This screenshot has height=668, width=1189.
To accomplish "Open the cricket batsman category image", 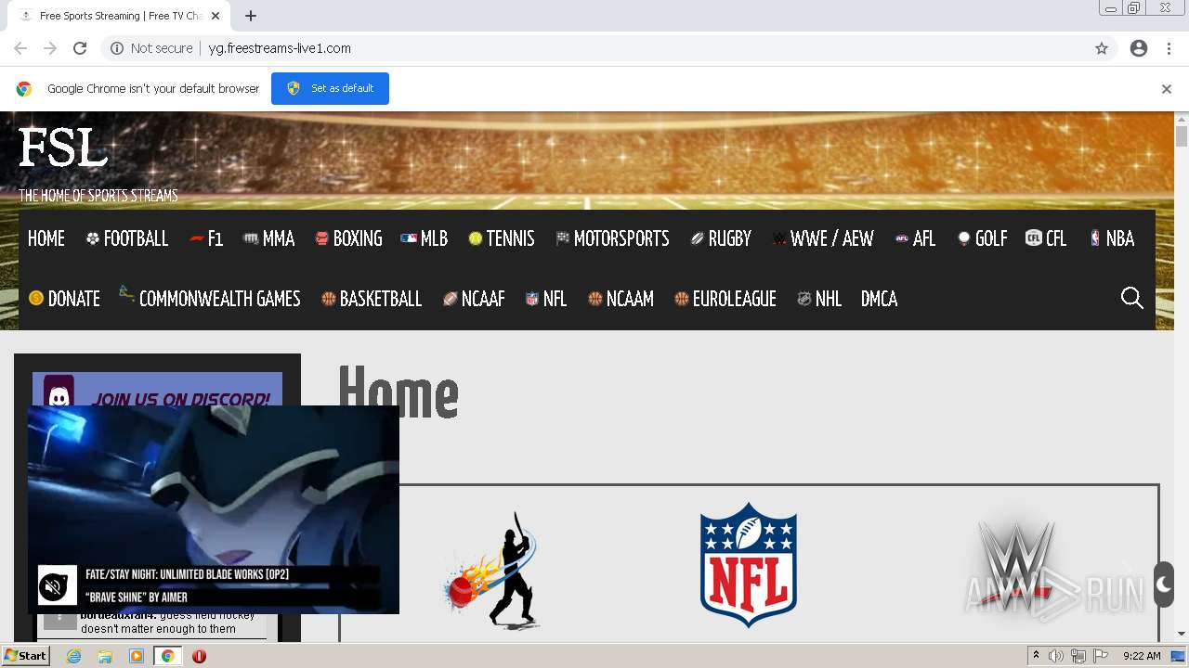I will pyautogui.click(x=492, y=571).
